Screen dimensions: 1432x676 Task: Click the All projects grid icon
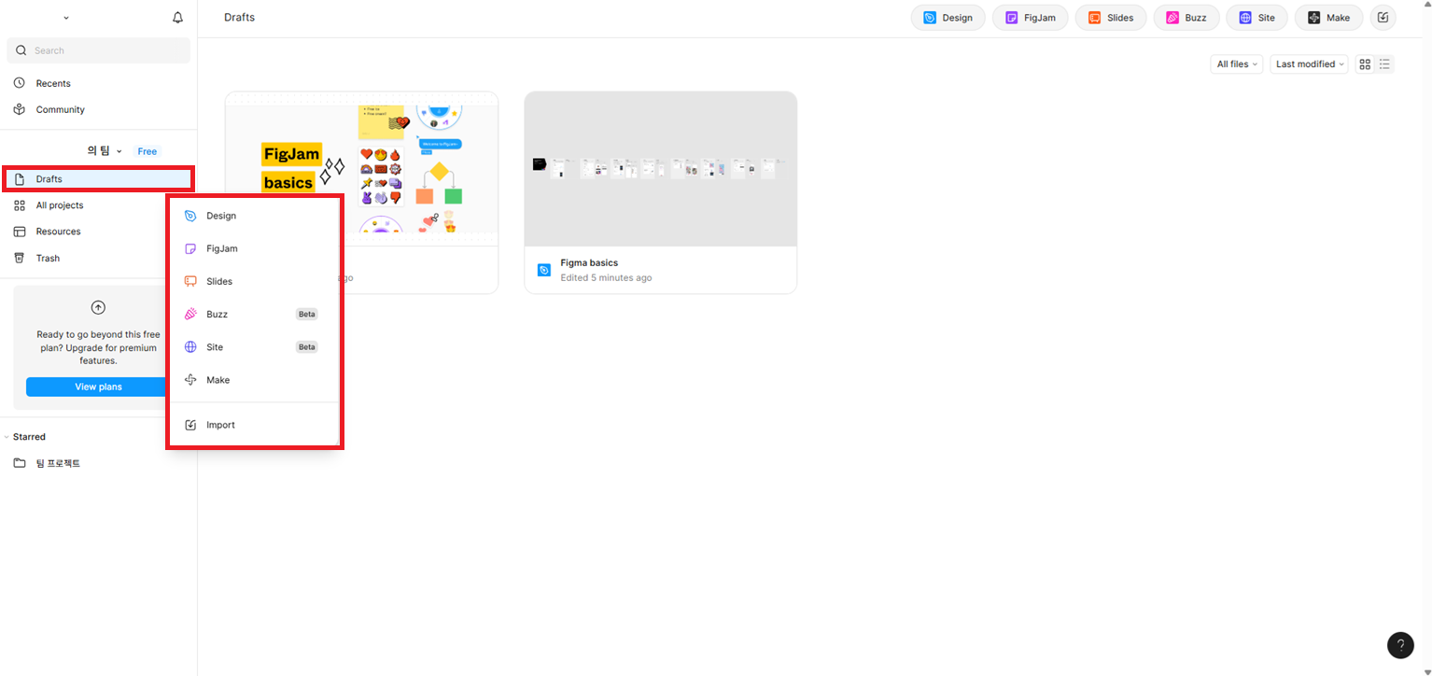[x=20, y=205]
